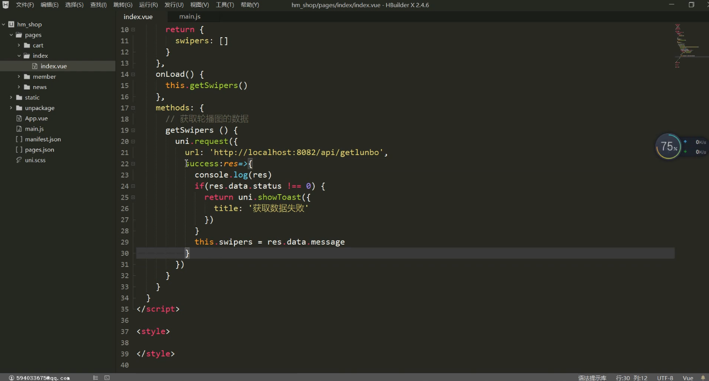Click the main.js file icon in tree
Viewport: 709px width, 381px height.
pyautogui.click(x=19, y=129)
